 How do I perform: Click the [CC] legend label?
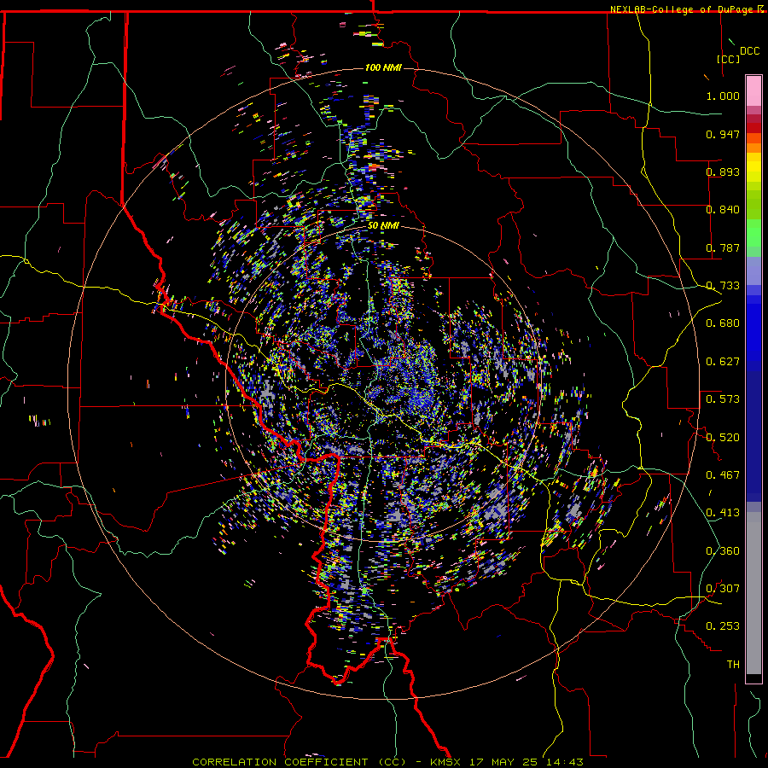(729, 59)
